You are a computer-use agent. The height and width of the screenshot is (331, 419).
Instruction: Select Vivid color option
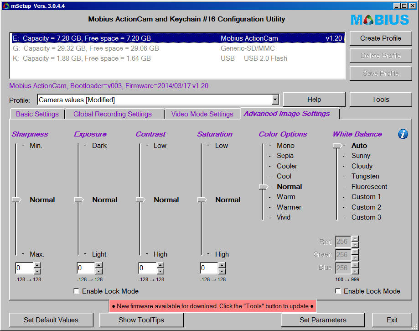click(x=284, y=217)
